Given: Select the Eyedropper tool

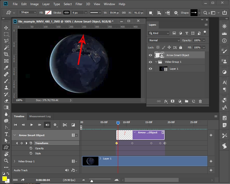Looking at the screenshot, I should tap(6, 68).
